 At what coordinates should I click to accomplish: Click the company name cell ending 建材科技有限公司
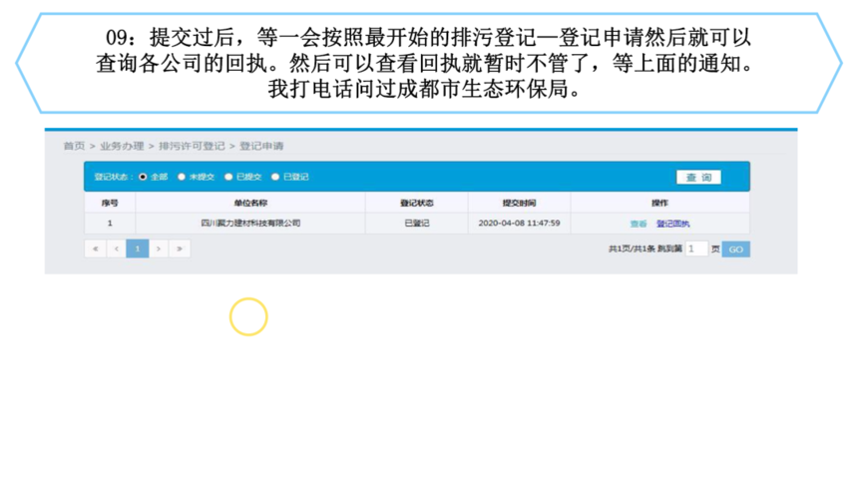250,223
